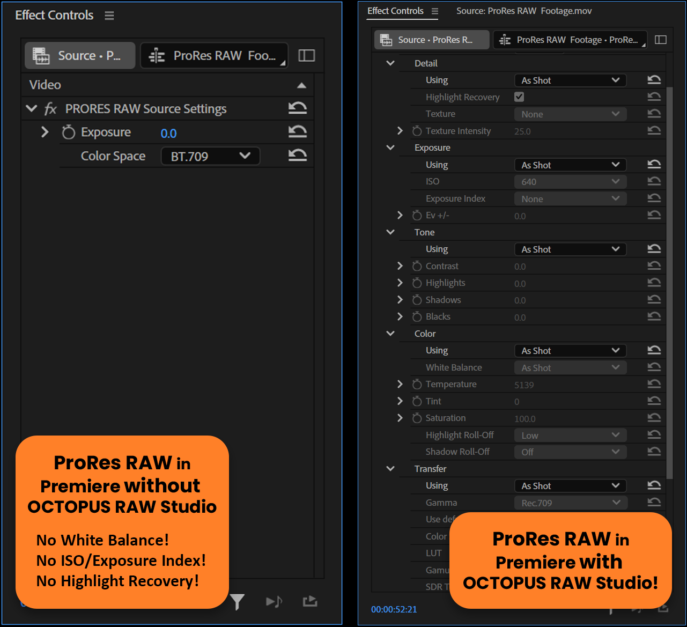Click timecode 00:00:52:21
This screenshot has width=687, height=627.
click(x=394, y=609)
